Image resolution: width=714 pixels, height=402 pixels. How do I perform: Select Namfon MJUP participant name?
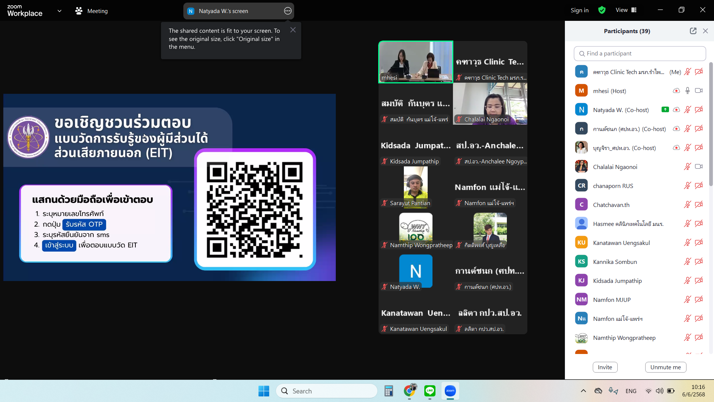(612, 300)
